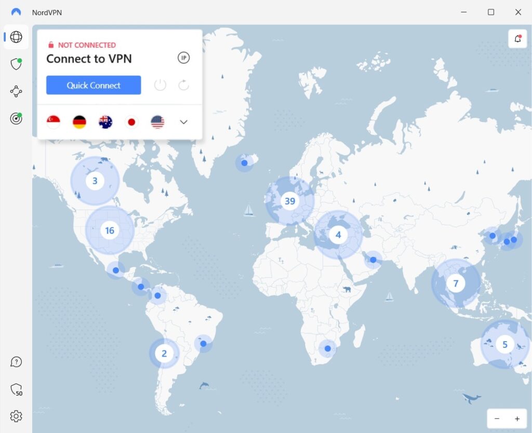Viewport: 532px width, 433px height.
Task: Open the shield icon with 50 badge
Action: pyautogui.click(x=16, y=389)
